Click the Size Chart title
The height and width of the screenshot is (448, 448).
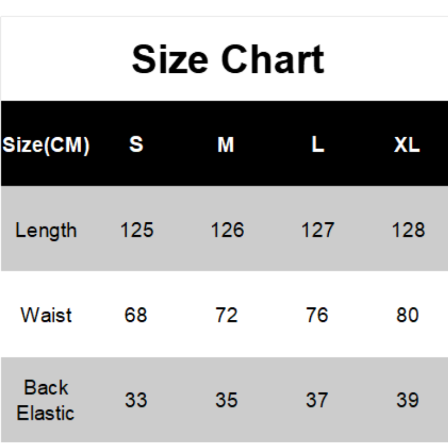coord(227,59)
